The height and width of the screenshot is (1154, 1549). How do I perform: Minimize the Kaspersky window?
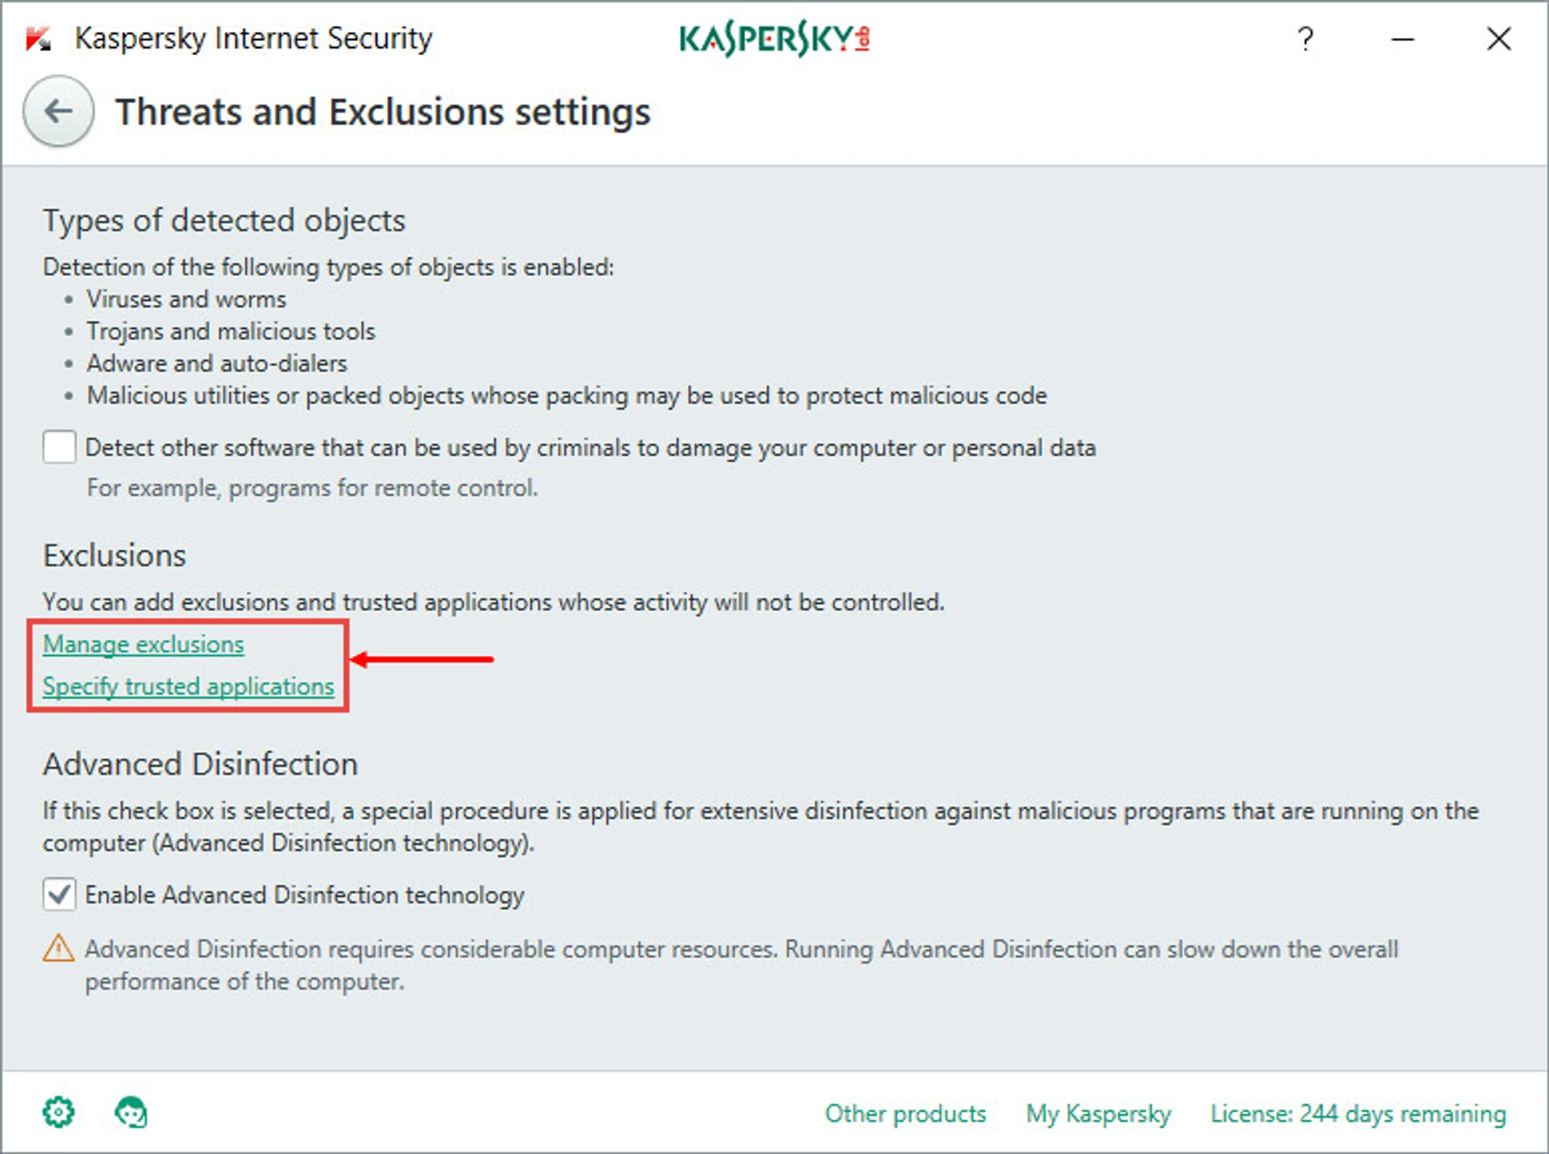coord(1402,39)
